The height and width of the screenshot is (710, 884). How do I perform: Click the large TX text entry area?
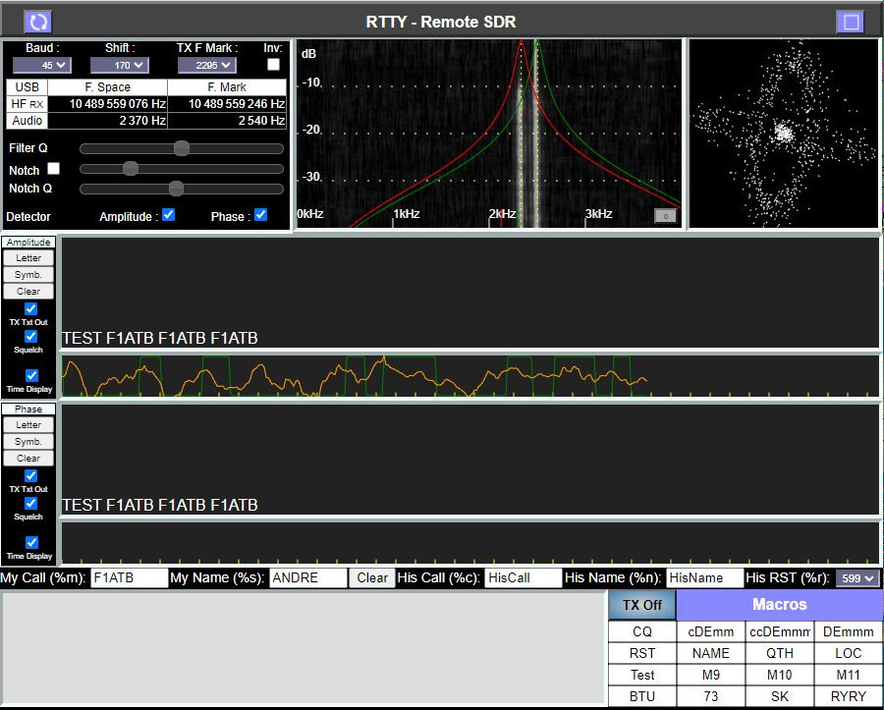304,648
